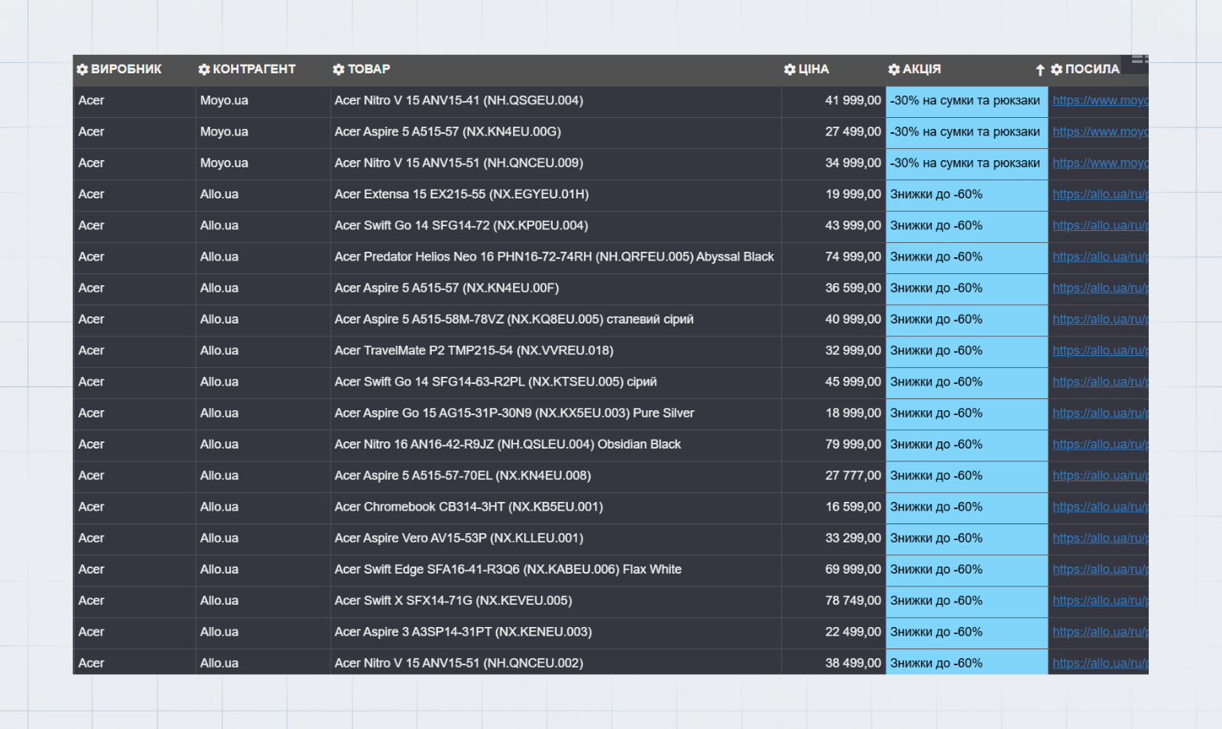Open link for Acer TravelMate P2 row
The width and height of the screenshot is (1222, 729).
point(1100,351)
